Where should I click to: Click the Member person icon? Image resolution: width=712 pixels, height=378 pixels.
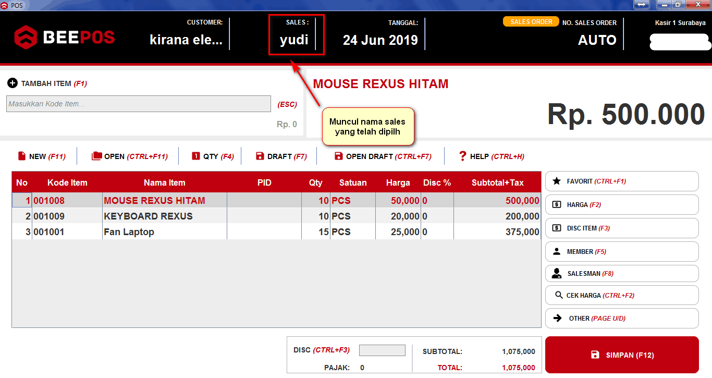(x=557, y=251)
